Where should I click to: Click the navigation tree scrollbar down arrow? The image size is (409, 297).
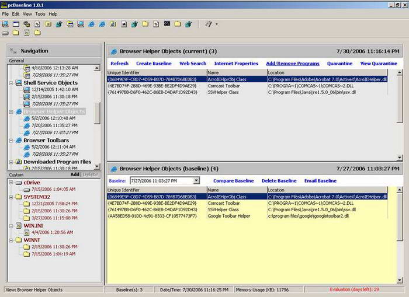(97, 166)
